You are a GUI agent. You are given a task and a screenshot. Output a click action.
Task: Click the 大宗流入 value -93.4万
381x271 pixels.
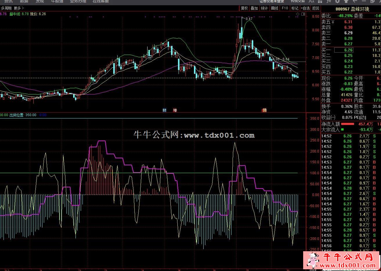click(366, 130)
